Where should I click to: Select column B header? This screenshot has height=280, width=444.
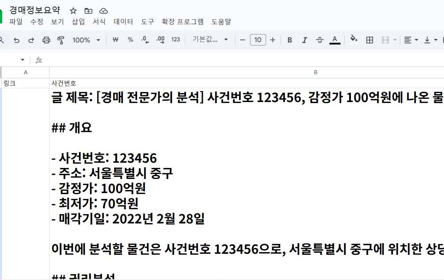247,72
